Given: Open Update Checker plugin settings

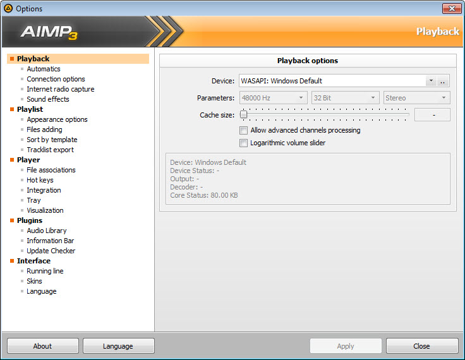Looking at the screenshot, I should 51,251.
